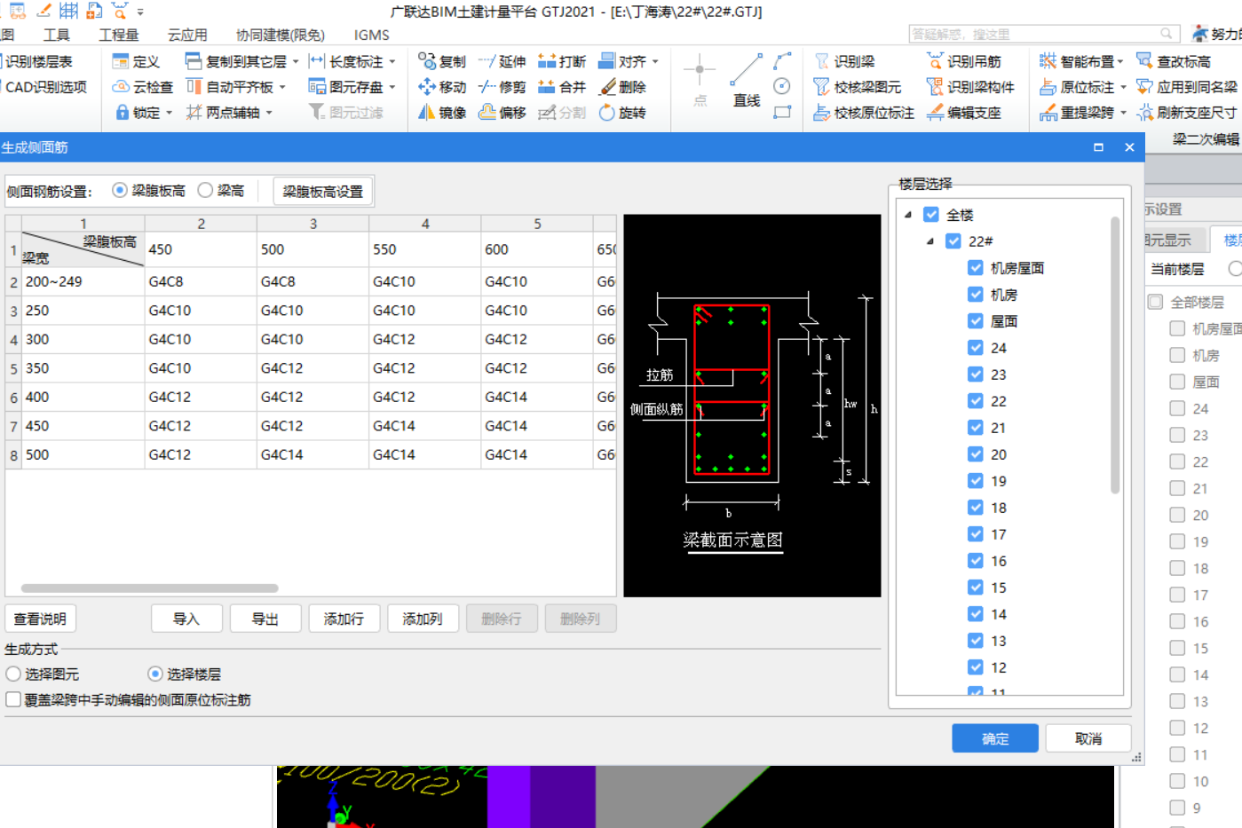Click the floor tree vertical scrollbar
The height and width of the screenshot is (828, 1242).
tap(1115, 355)
